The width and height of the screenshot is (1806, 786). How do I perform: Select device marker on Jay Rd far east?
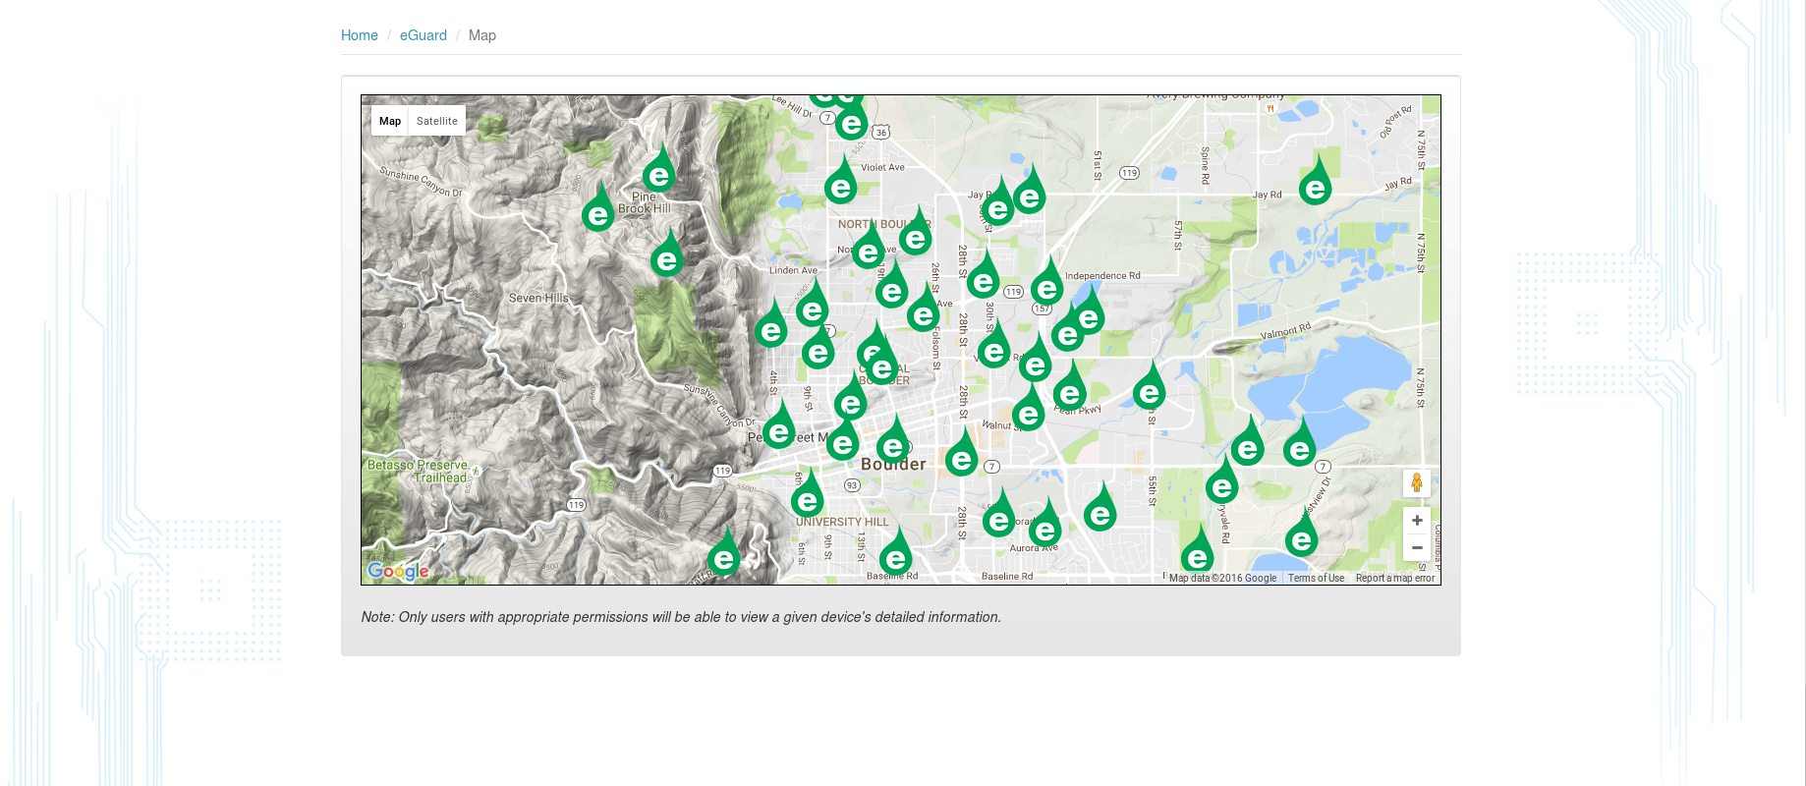click(1316, 180)
